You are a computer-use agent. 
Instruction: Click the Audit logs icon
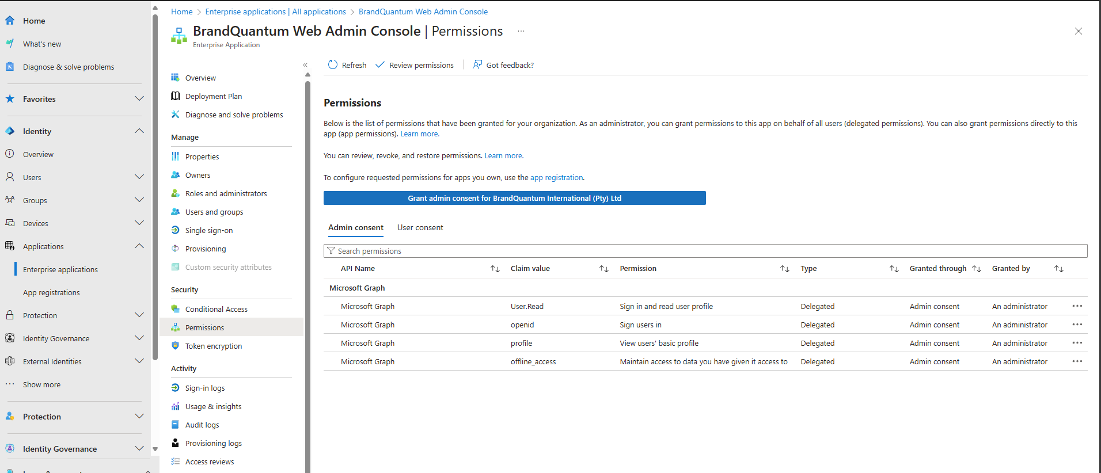175,425
